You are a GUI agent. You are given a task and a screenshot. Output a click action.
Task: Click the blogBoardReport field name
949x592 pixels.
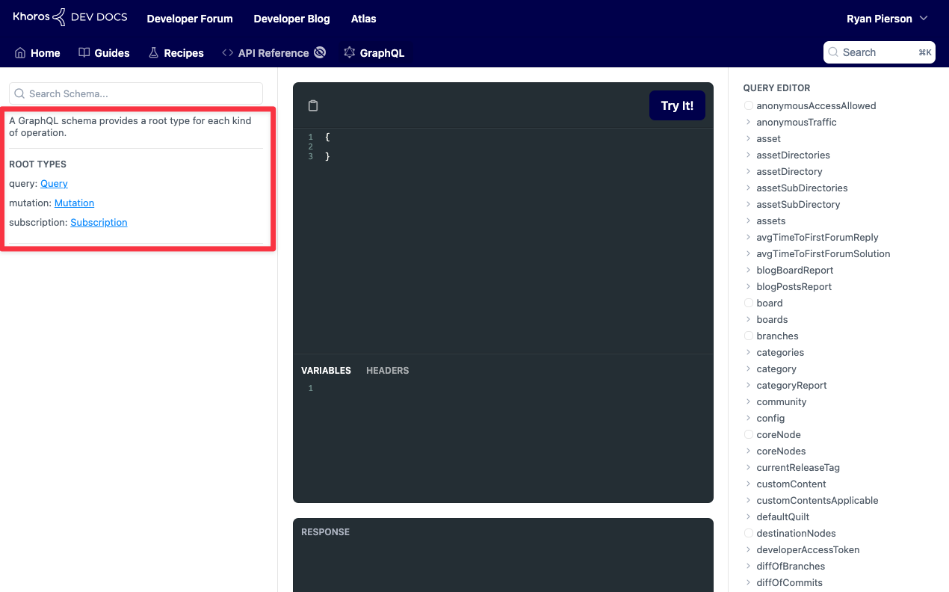click(795, 271)
